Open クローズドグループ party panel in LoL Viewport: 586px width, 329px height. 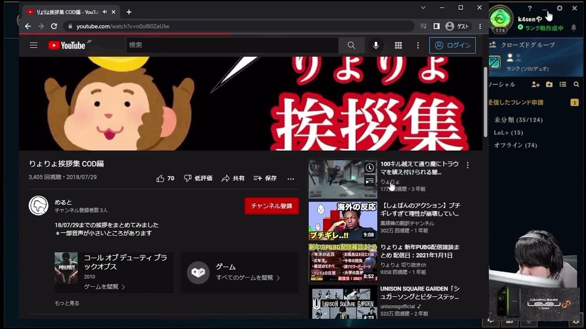point(535,56)
